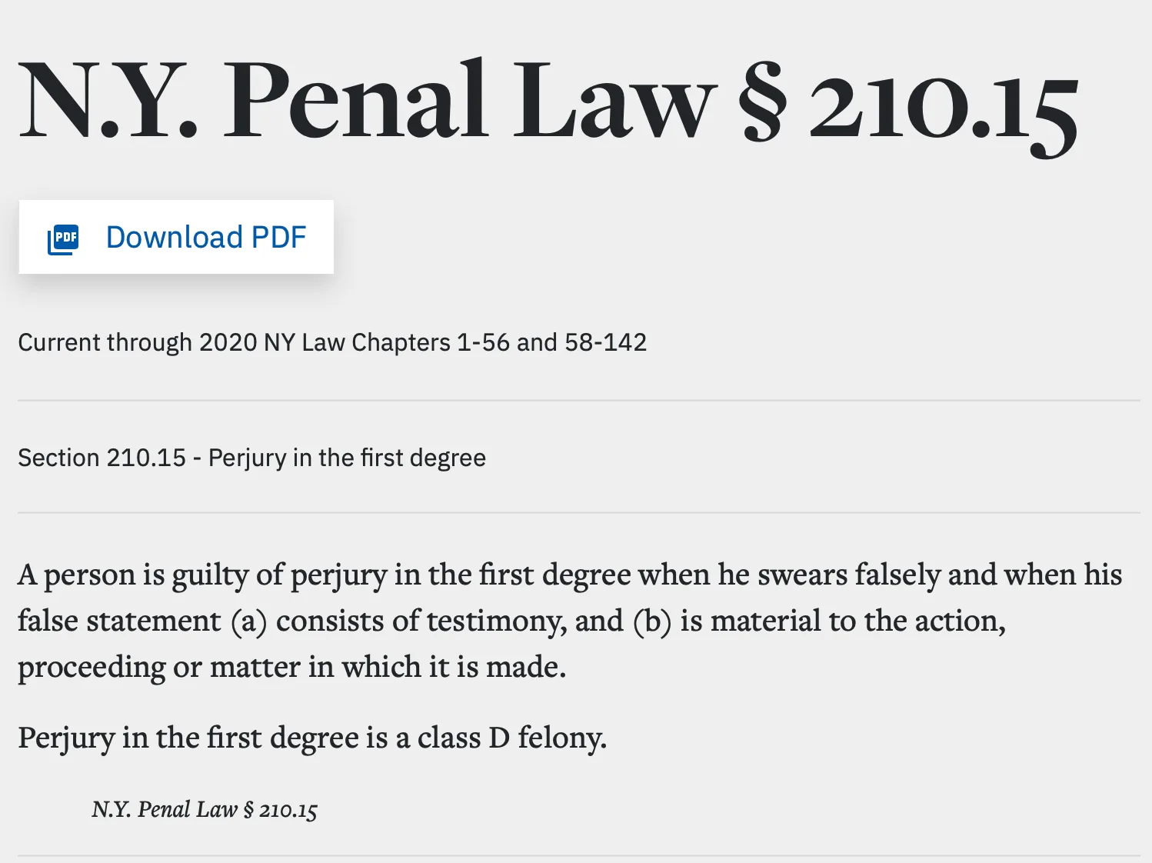The width and height of the screenshot is (1152, 863).
Task: Click the italic N.Y. Penal Law § 210.15 citation
Action: 205,809
